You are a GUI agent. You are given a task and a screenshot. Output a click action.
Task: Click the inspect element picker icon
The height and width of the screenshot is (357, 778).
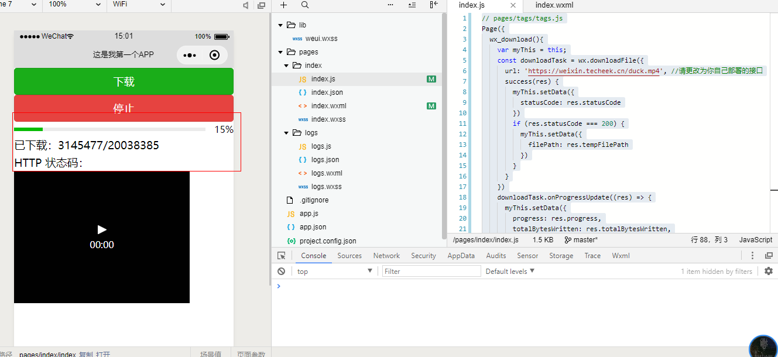pyautogui.click(x=282, y=256)
